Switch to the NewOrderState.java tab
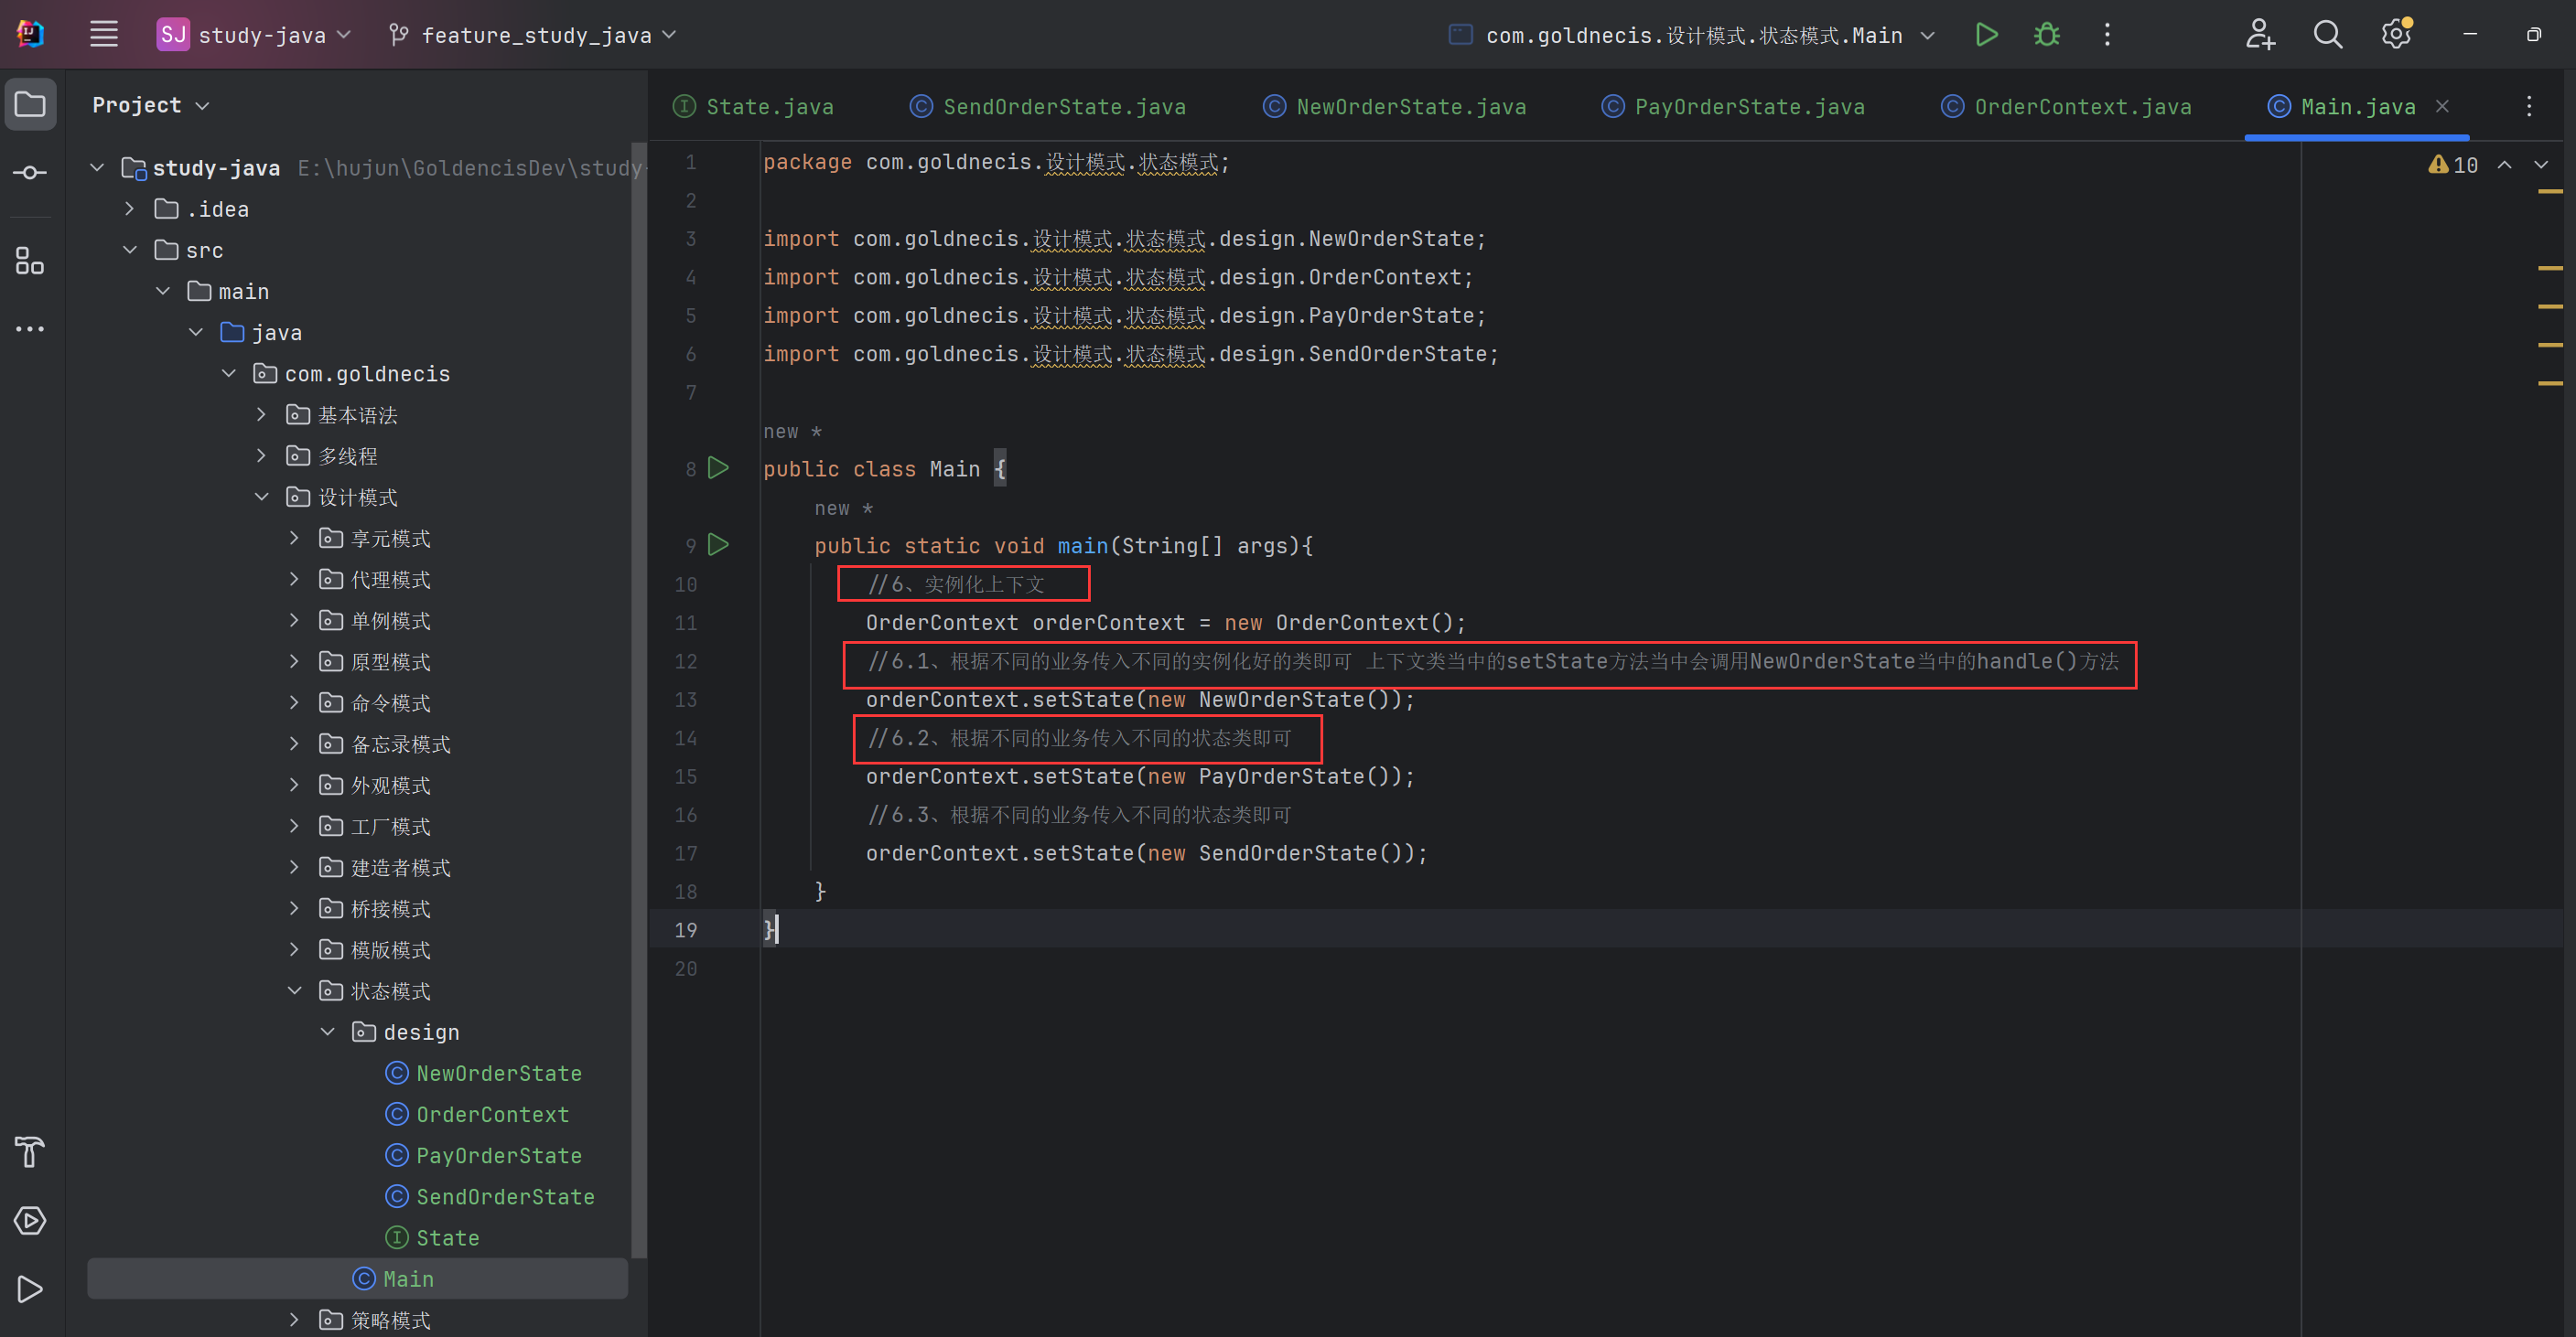Screen dimensions: 2576x1337 1395,106
